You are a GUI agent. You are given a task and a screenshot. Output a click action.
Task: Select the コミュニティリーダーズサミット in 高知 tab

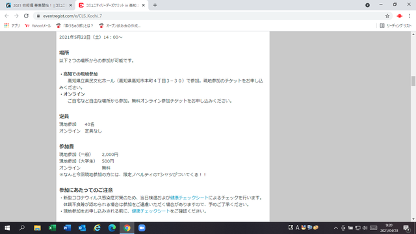click(x=112, y=5)
